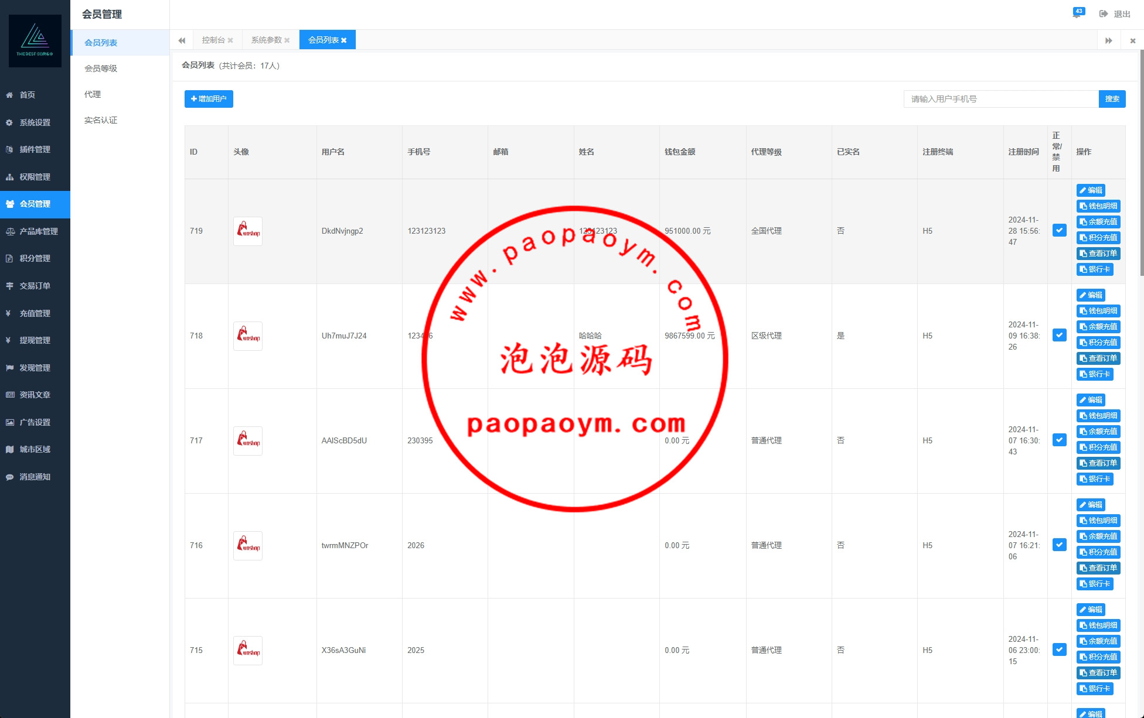The height and width of the screenshot is (718, 1144).
Task: Click the 交易订单 sidebar icon
Action: coord(9,286)
